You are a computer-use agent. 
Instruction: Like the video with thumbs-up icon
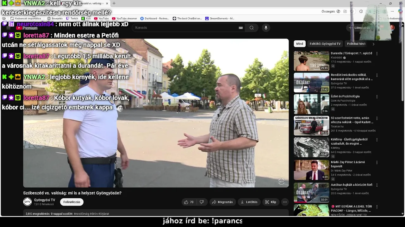[x=189, y=202]
